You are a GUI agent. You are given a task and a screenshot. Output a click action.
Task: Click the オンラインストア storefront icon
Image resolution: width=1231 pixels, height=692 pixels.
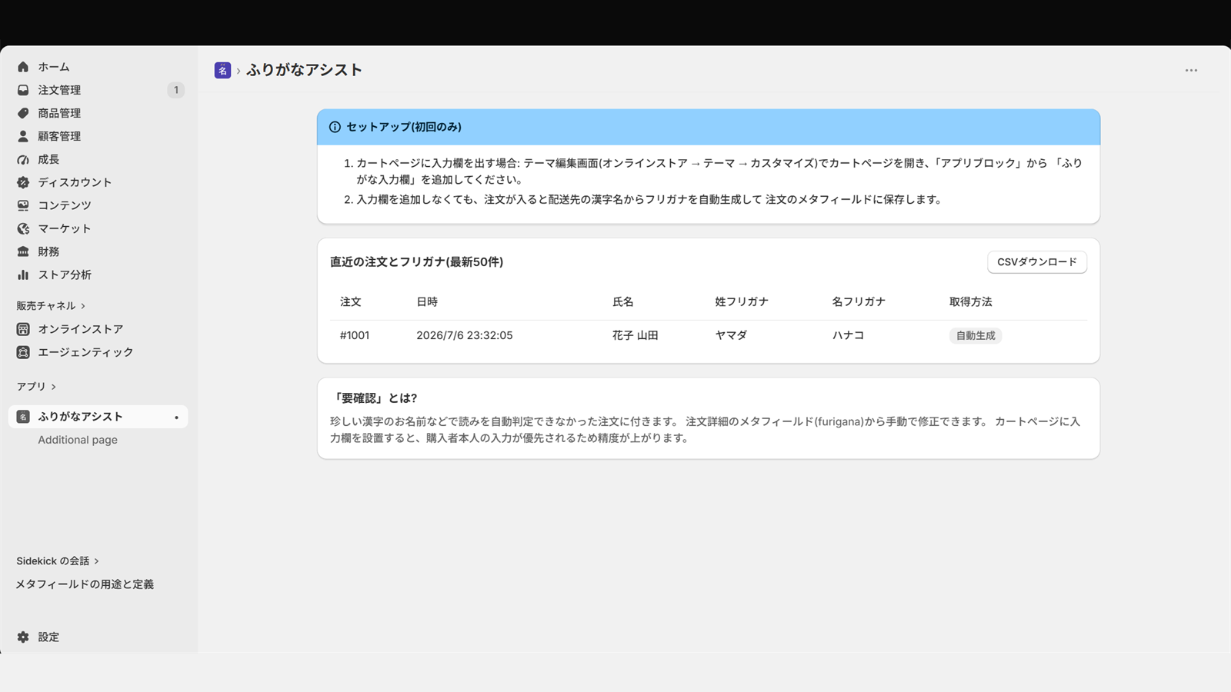23,329
